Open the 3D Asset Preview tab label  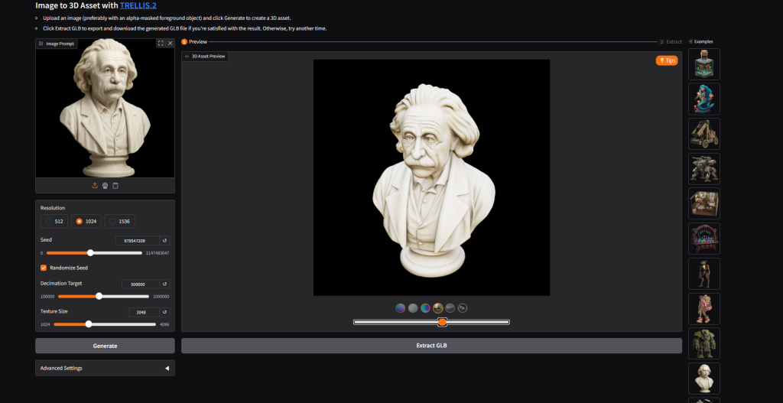pos(205,56)
